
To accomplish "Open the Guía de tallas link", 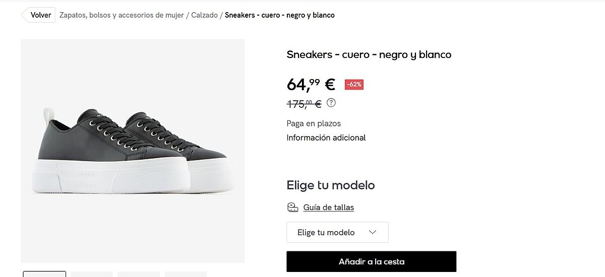I will point(328,207).
